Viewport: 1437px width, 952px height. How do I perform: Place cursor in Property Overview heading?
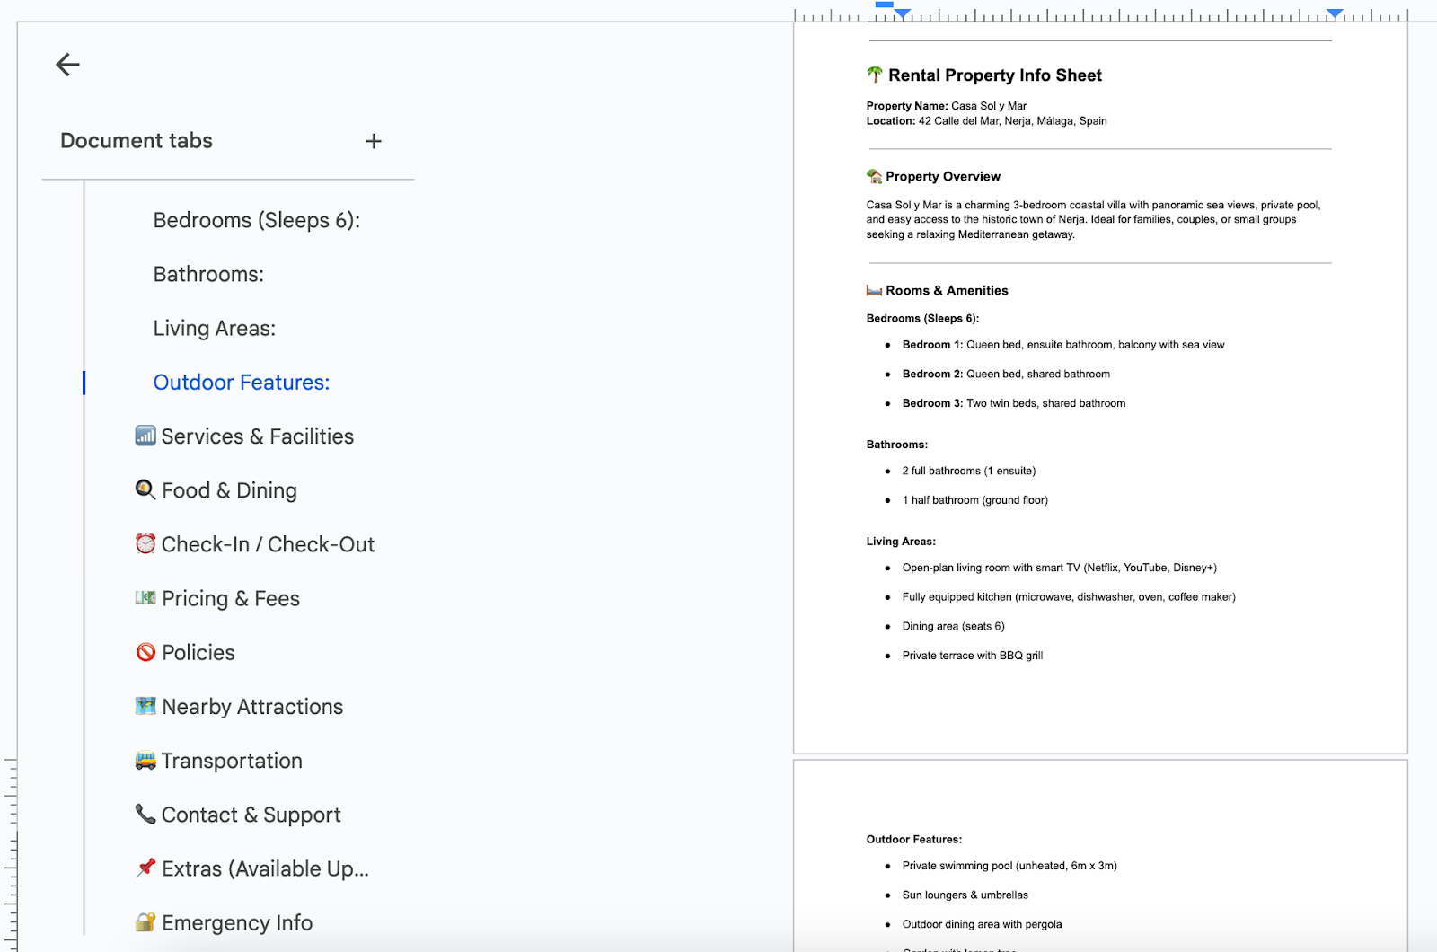[933, 177]
